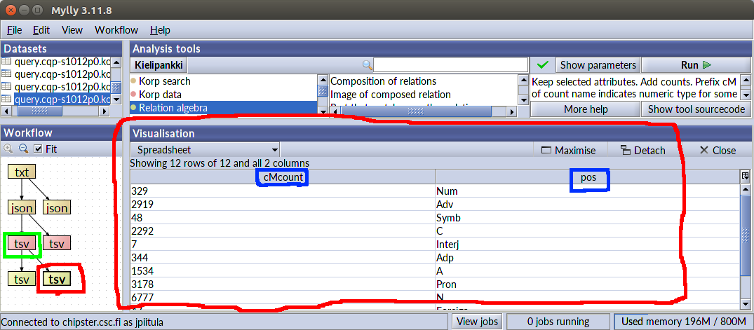Select the bold tsv node circled red
The image size is (754, 330).
[57, 279]
